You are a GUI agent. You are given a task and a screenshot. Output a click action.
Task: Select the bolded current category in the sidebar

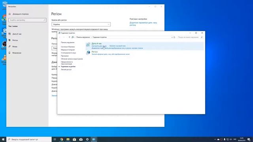point(68,67)
